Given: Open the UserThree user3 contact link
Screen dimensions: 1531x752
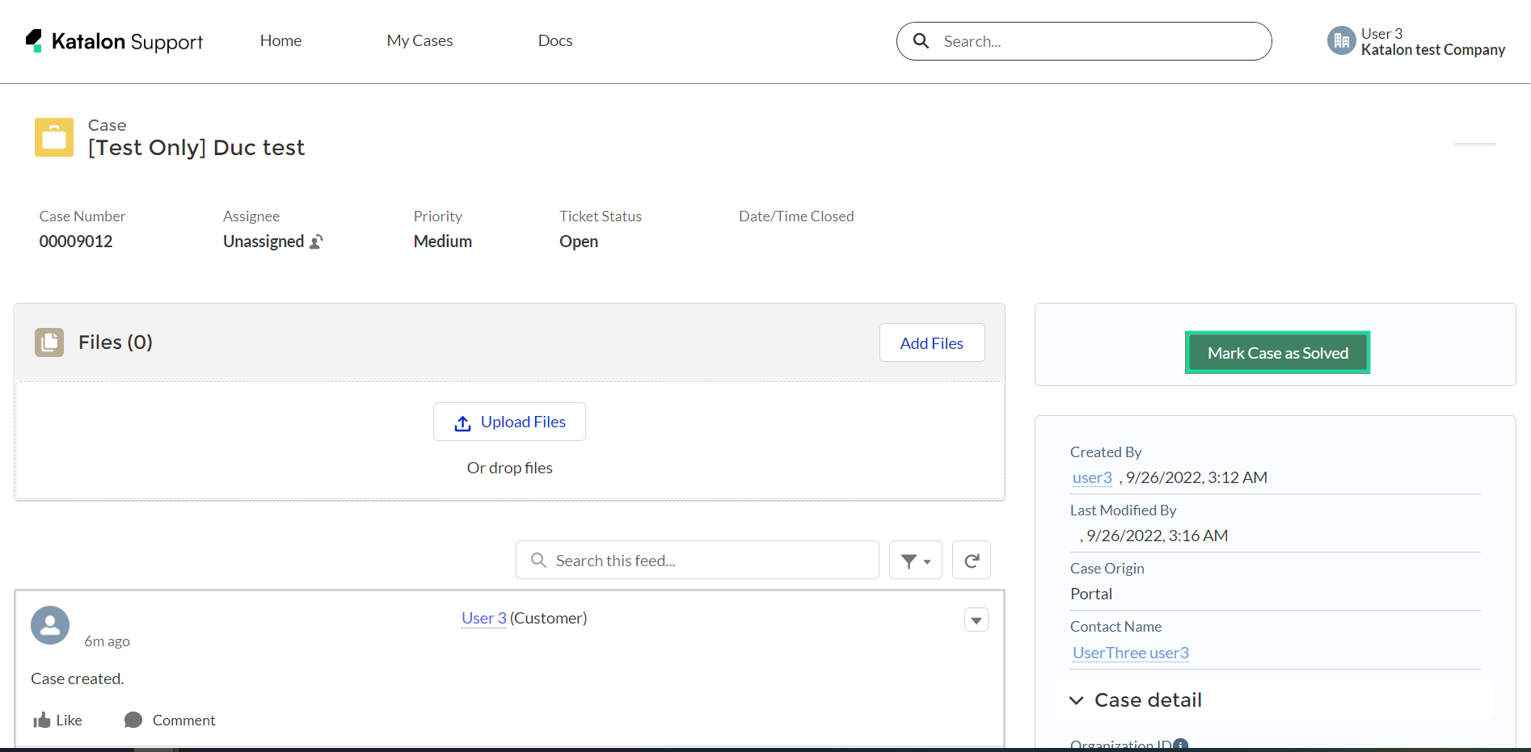Looking at the screenshot, I should coord(1130,653).
